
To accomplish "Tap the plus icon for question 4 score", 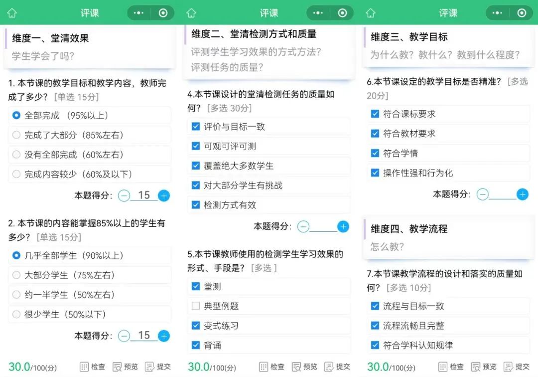I will pyautogui.click(x=343, y=226).
